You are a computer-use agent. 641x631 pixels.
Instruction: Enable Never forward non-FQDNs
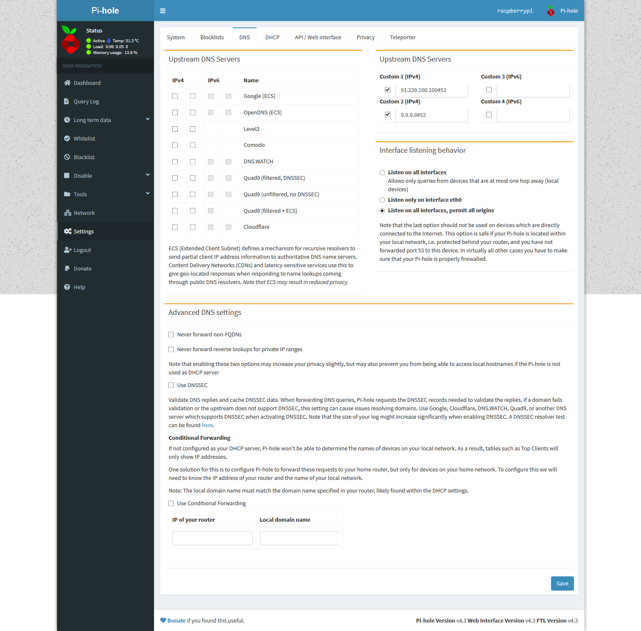(171, 335)
